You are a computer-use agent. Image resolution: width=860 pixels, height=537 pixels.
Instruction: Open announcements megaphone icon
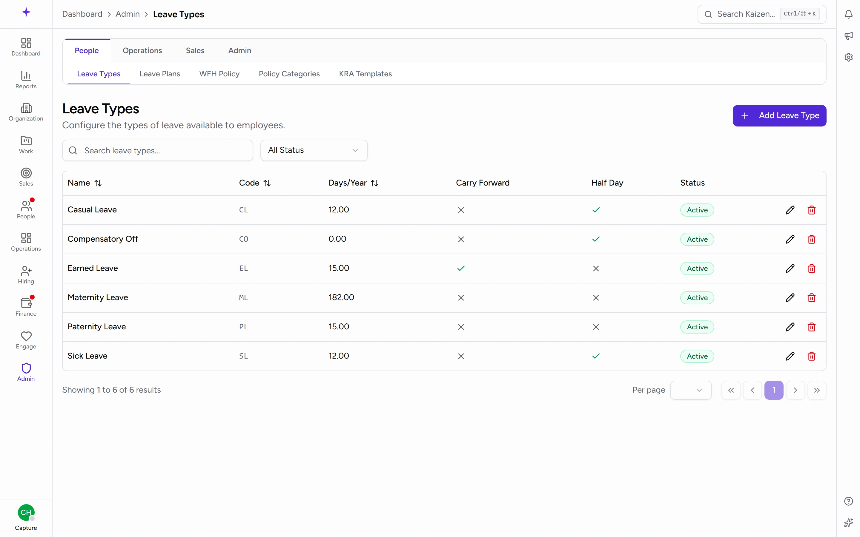[x=848, y=36]
